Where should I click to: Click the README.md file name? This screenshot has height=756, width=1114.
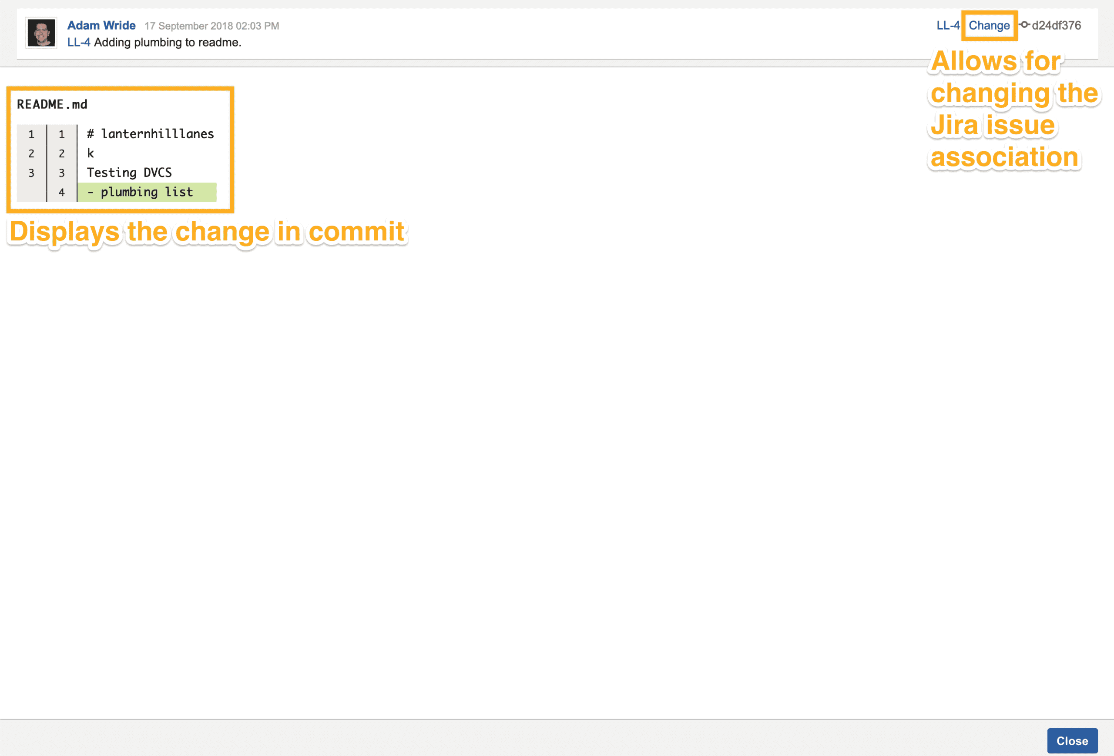pos(52,104)
